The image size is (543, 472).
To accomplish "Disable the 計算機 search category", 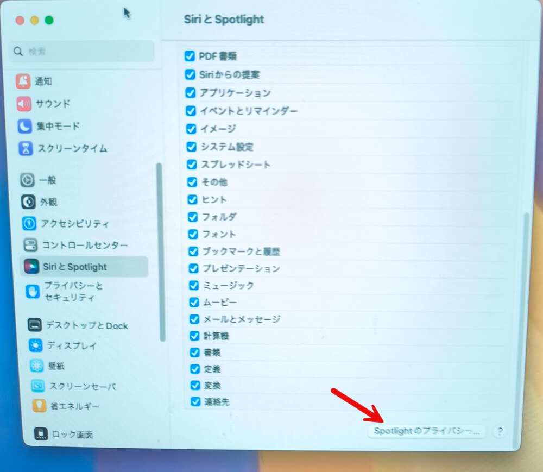I will pos(194,336).
